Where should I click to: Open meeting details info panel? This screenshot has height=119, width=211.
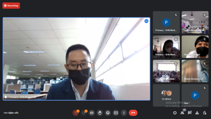tap(175, 113)
